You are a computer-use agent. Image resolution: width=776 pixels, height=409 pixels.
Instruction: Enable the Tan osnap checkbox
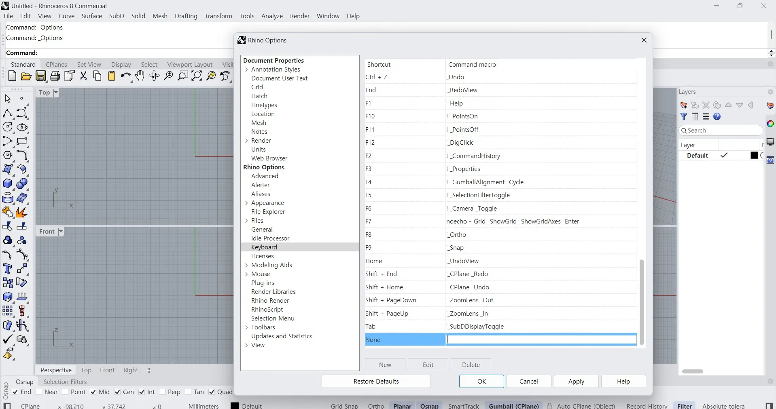[188, 392]
